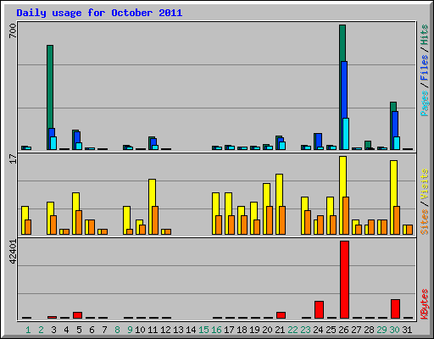Image resolution: width=434 pixels, height=339 pixels.
Task: Select day label "19" on the x-axis
Action: click(x=254, y=330)
